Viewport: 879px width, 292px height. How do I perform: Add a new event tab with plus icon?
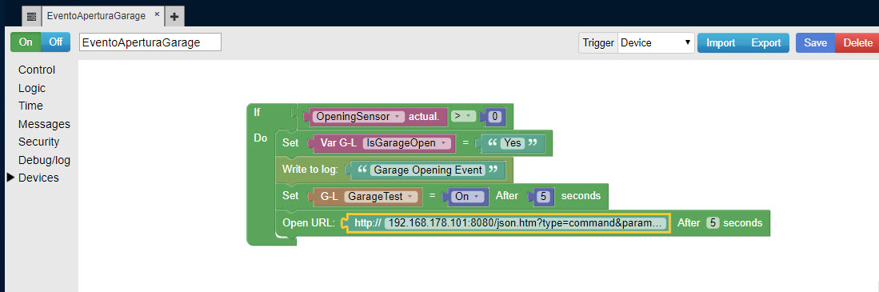[x=174, y=17]
